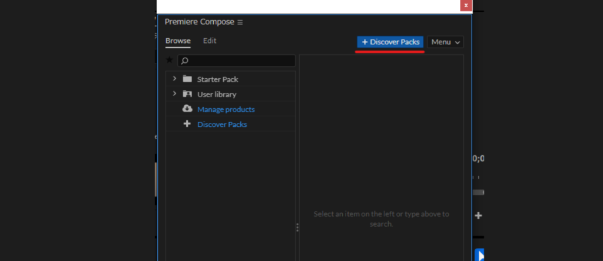Open the Discover Packs link in the list
Viewport: 603px width, 261px height.
[x=222, y=125]
